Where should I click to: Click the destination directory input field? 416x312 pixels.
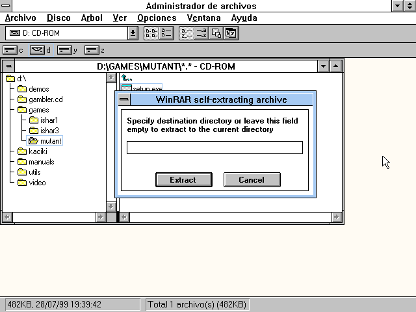tap(214, 148)
